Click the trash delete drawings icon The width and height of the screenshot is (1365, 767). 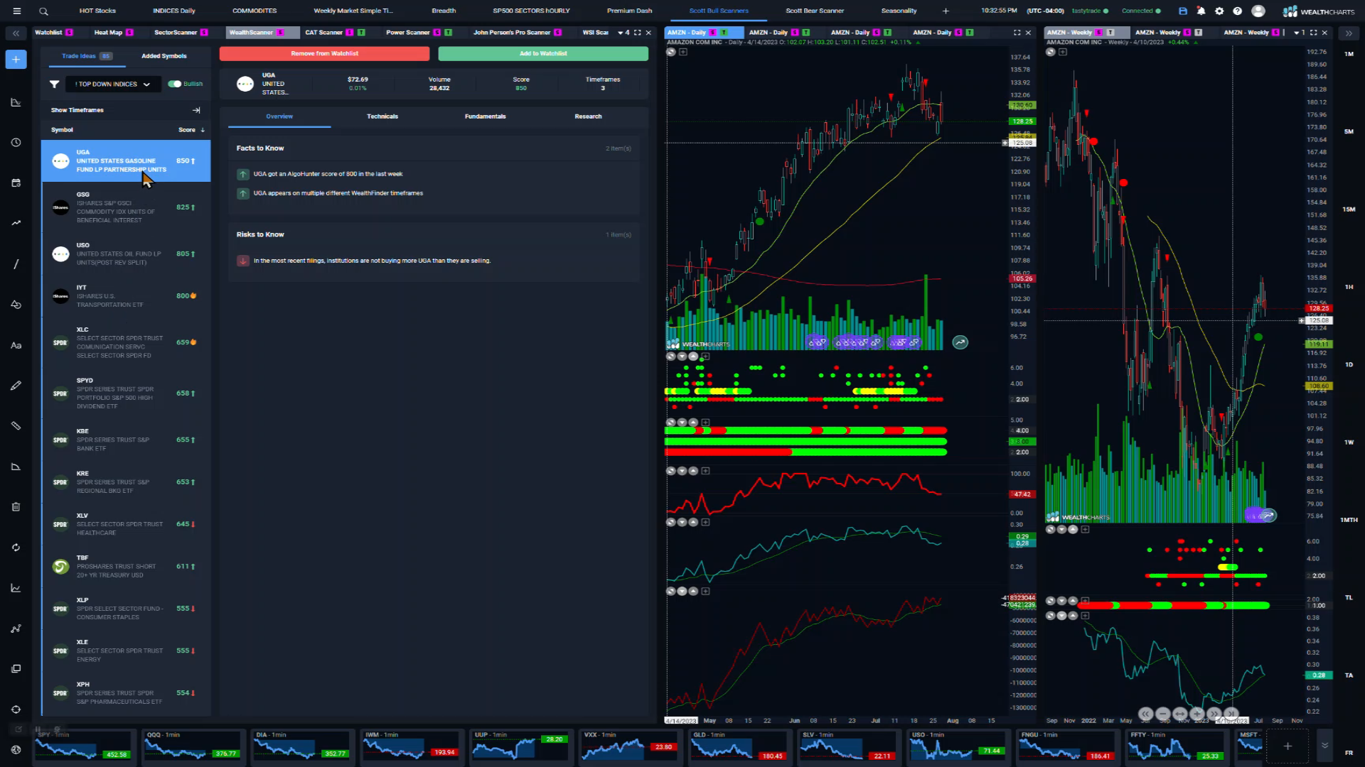[16, 507]
